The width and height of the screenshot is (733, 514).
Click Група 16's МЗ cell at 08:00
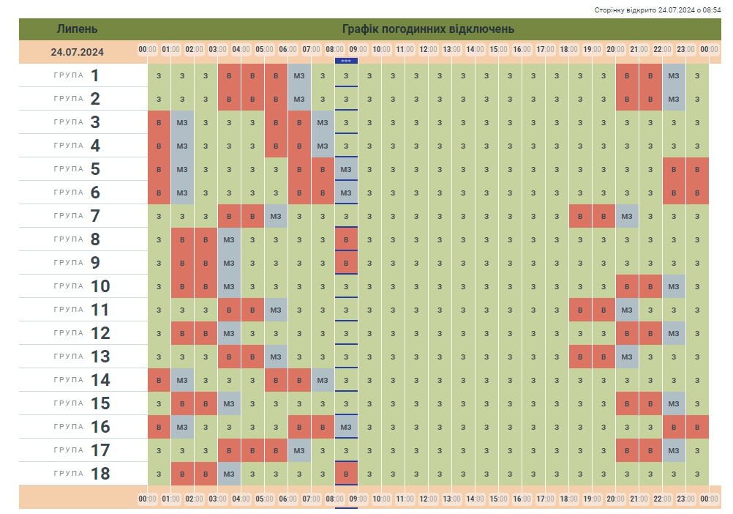(346, 427)
